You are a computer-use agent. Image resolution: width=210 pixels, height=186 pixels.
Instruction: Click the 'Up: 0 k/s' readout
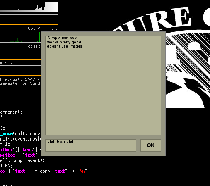coord(43,29)
